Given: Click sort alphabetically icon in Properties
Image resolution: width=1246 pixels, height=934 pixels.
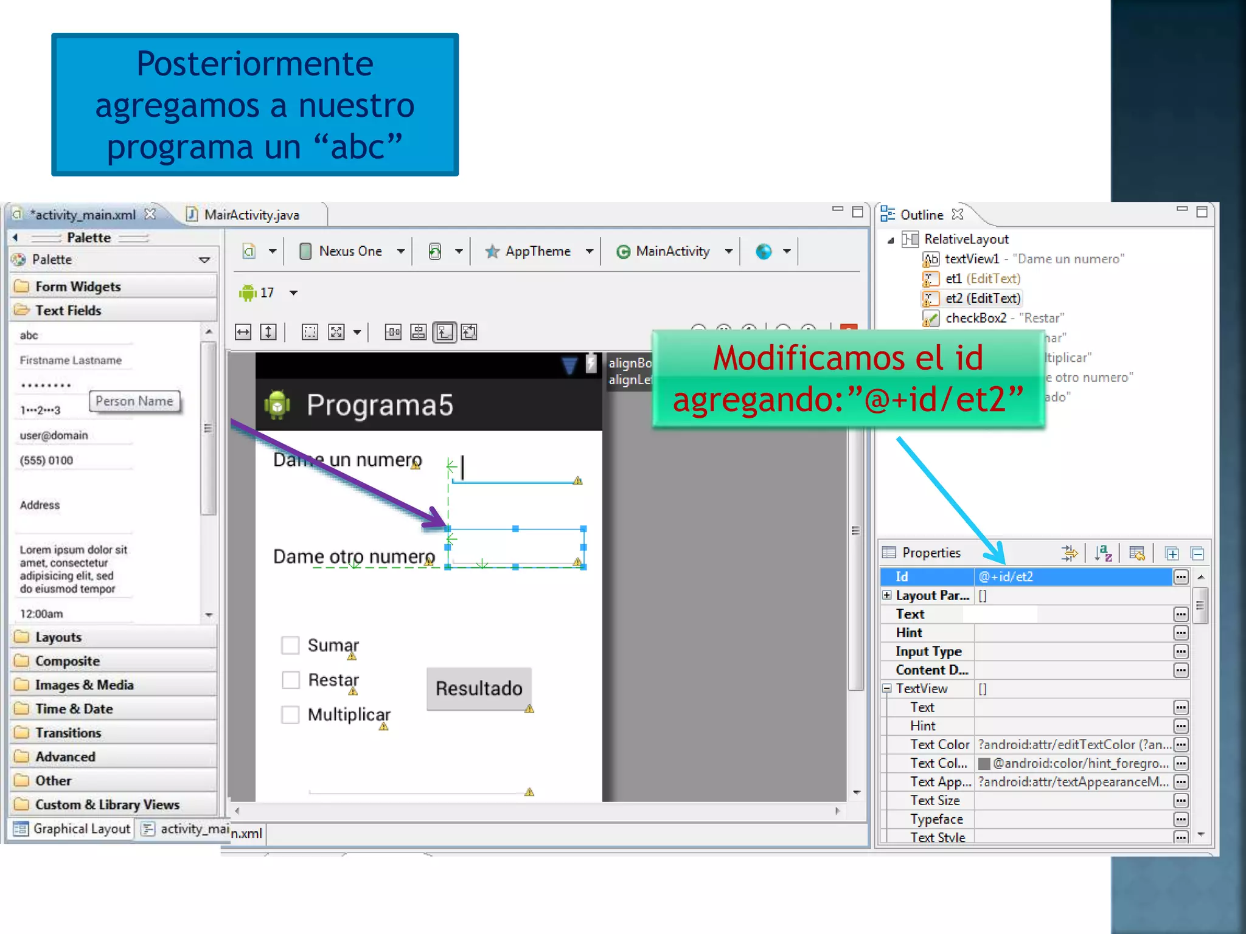Looking at the screenshot, I should [x=1103, y=553].
